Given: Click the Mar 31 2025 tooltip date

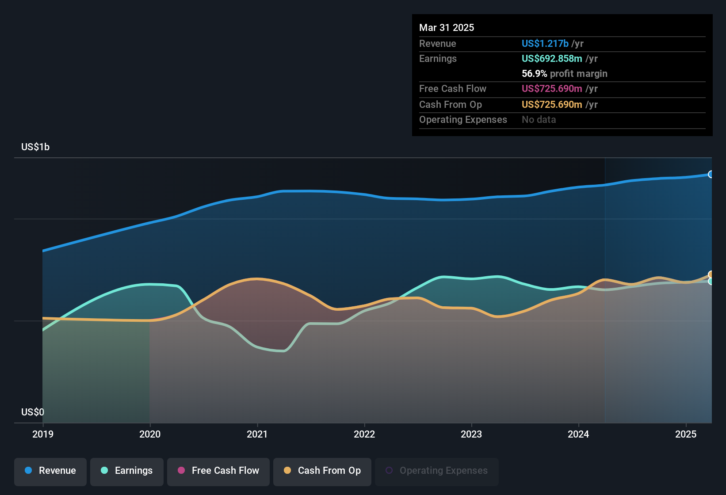Looking at the screenshot, I should tap(447, 27).
